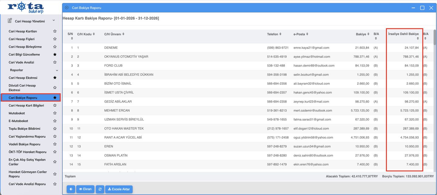Viewport: 437px width, 195px height.
Task: Click the Cari Hesap Yönetimi module icon
Action: point(10,21)
